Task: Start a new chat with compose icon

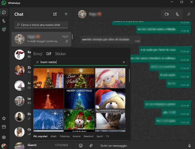Action: click(55, 14)
